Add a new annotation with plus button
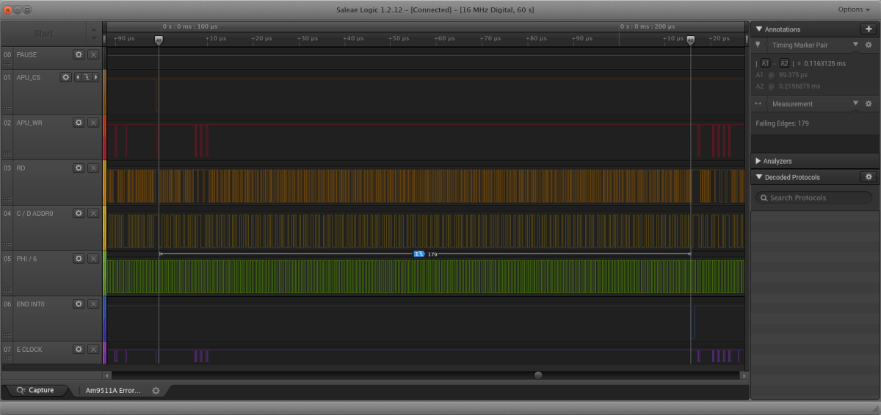The width and height of the screenshot is (881, 415). tap(868, 29)
